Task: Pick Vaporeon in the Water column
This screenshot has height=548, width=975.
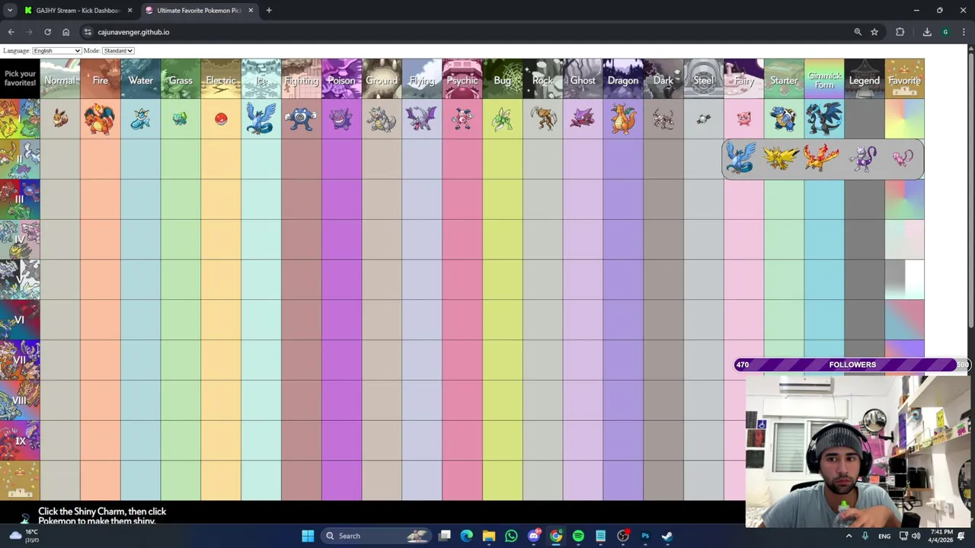Action: tap(140, 119)
